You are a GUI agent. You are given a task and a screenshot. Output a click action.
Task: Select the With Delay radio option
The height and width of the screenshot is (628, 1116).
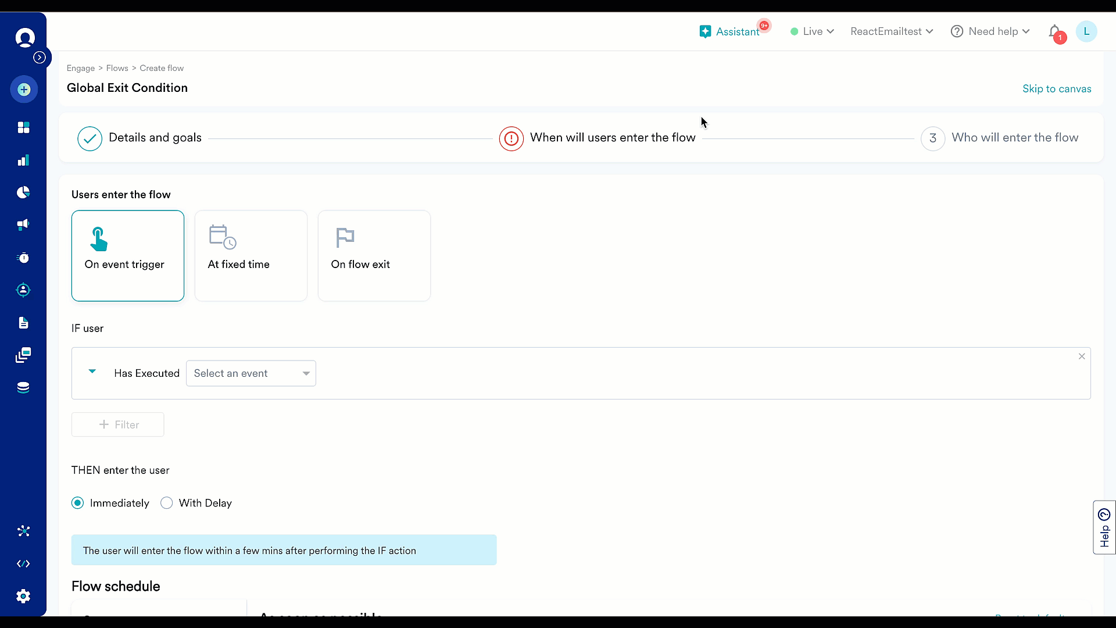click(167, 503)
